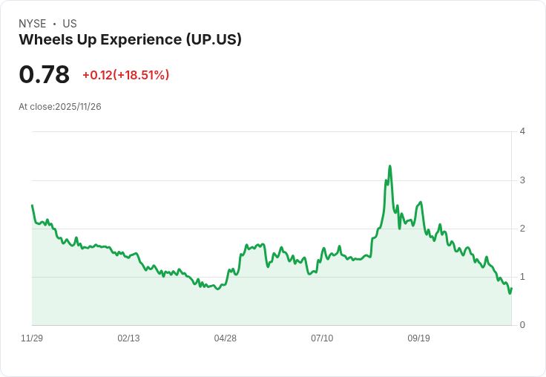Click the rightmost end of the price line
The image size is (546, 377).
[512, 288]
